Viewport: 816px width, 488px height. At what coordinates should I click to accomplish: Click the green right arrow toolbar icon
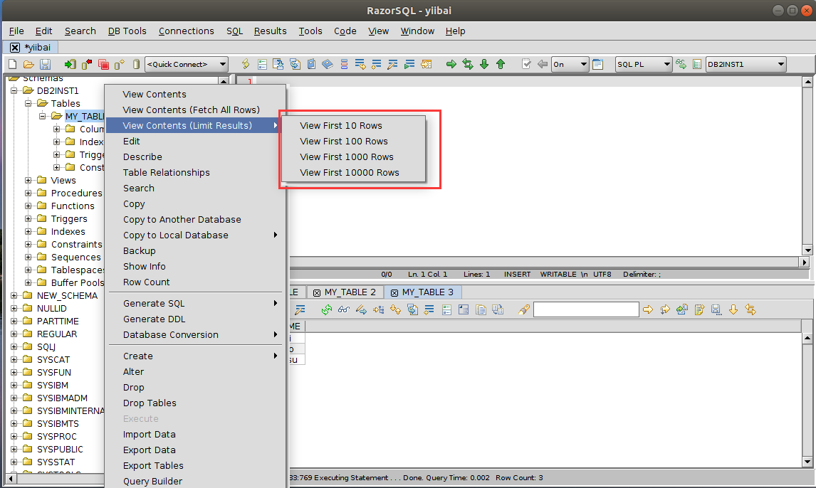click(451, 64)
